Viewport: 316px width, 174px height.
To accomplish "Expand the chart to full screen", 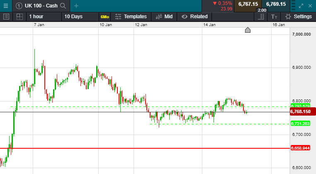I will pyautogui.click(x=301, y=6).
